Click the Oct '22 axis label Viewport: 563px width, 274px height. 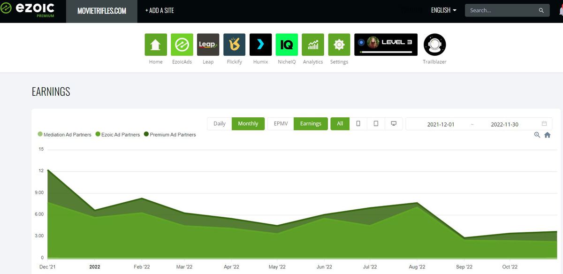(x=510, y=267)
